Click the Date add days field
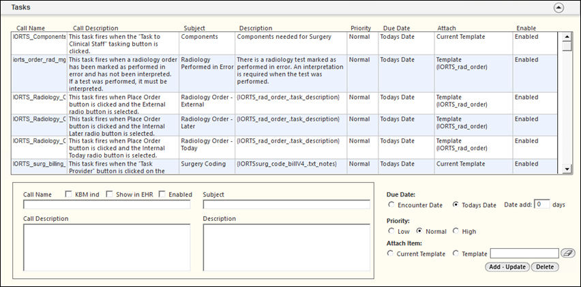This screenshot has width=581, height=287. (x=541, y=204)
